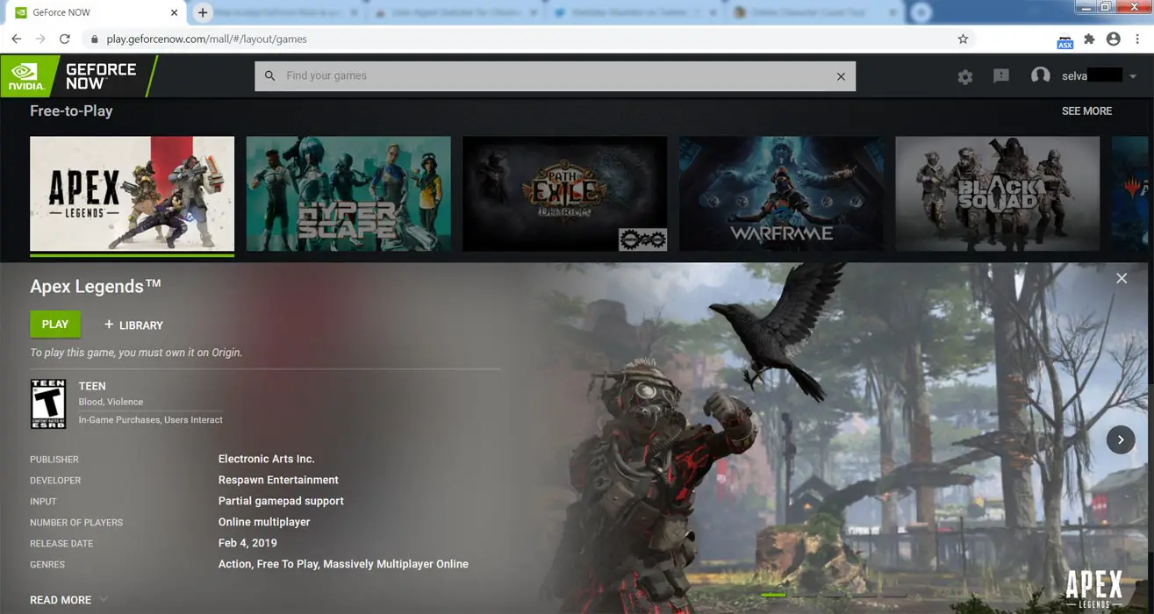1154x614 pixels.
Task: Click Partial gamepad support text
Action: [x=281, y=501]
